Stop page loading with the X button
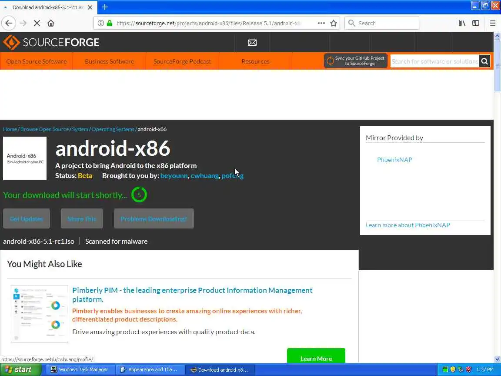Screen dimensions: 501x376 pyautogui.click(x=37, y=23)
